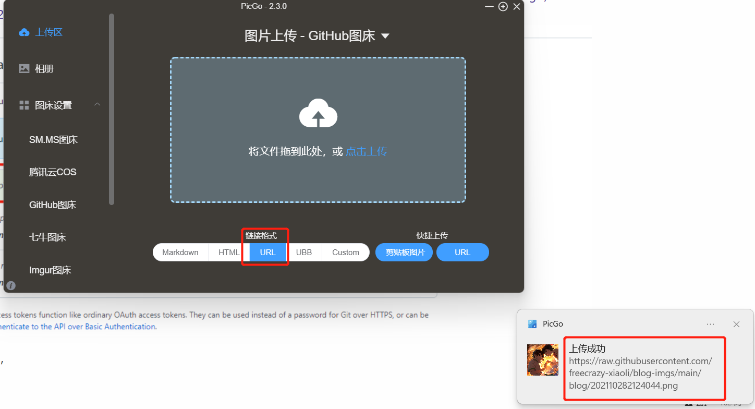Select UBB link format
This screenshot has width=755, height=409.
tap(304, 252)
